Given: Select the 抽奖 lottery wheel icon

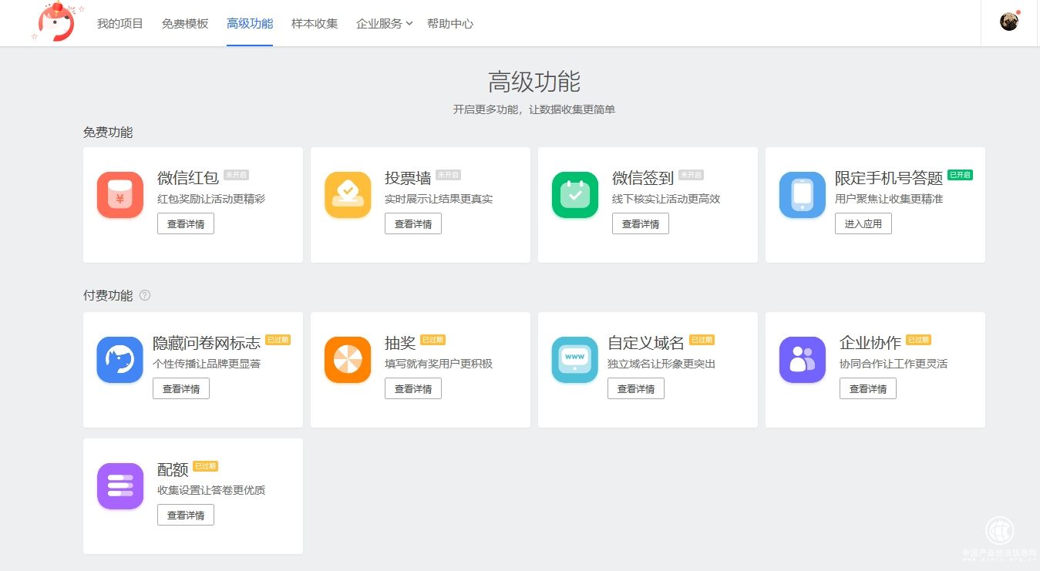Looking at the screenshot, I should point(347,359).
